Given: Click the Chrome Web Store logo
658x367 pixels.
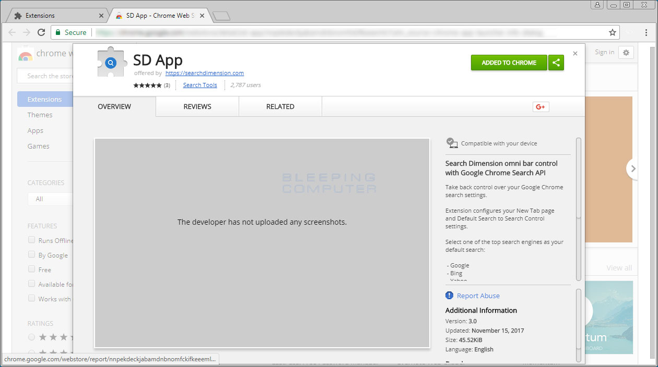Looking at the screenshot, I should (25, 54).
